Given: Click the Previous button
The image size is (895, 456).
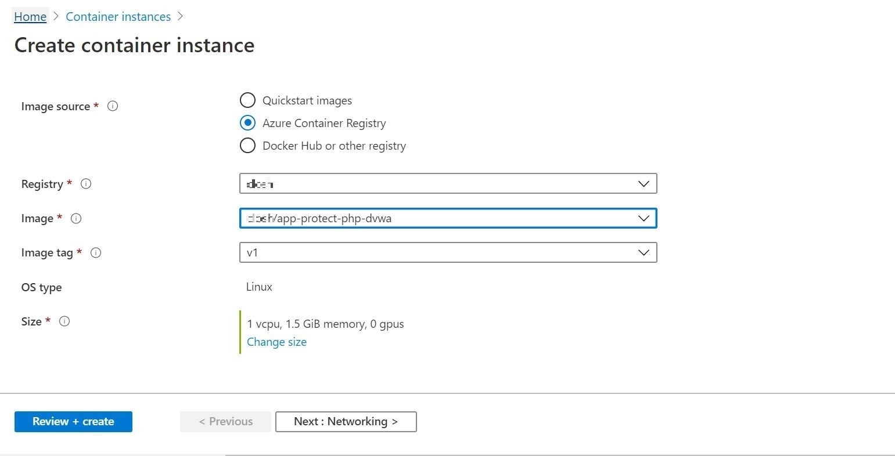Looking at the screenshot, I should tap(225, 422).
